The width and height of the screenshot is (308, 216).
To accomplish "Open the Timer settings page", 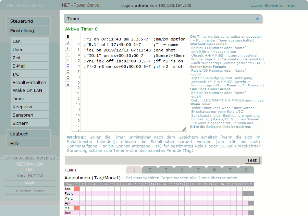I will [x=30, y=98].
